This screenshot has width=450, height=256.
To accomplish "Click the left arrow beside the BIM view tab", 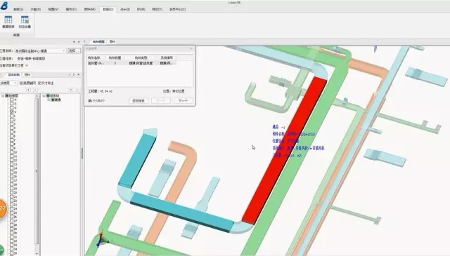I will [x=84, y=42].
